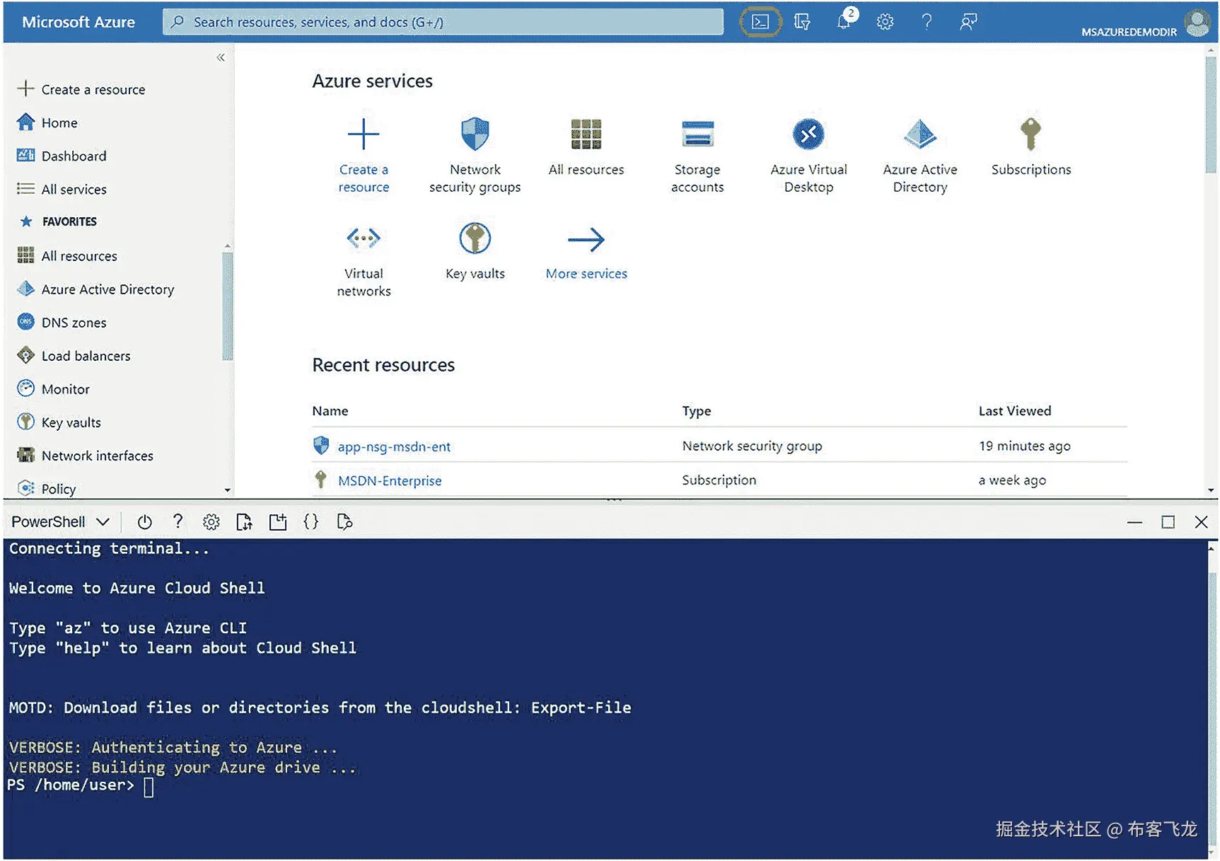Open Monitor in the sidebar
1220x861 pixels.
[x=53, y=388]
